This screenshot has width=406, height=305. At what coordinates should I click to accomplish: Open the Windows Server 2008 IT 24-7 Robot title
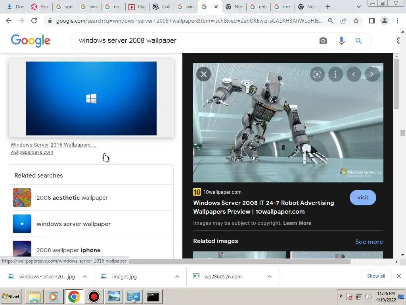(264, 207)
